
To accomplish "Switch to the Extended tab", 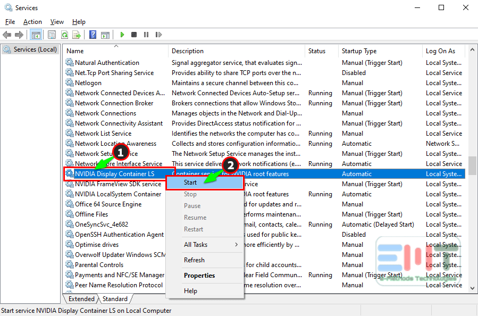I will coord(81,299).
